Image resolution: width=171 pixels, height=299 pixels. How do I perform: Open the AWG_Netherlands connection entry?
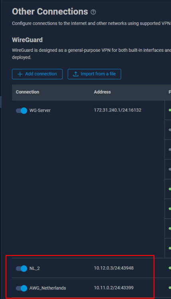pyautogui.click(x=48, y=288)
